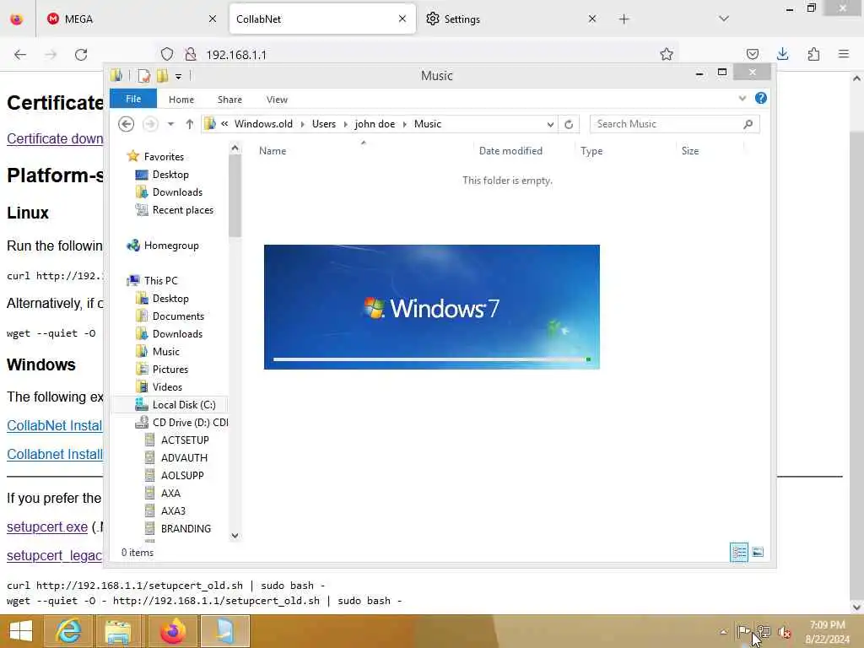864x648 pixels.
Task: Click Windows.old in the address path
Action: 263,124
